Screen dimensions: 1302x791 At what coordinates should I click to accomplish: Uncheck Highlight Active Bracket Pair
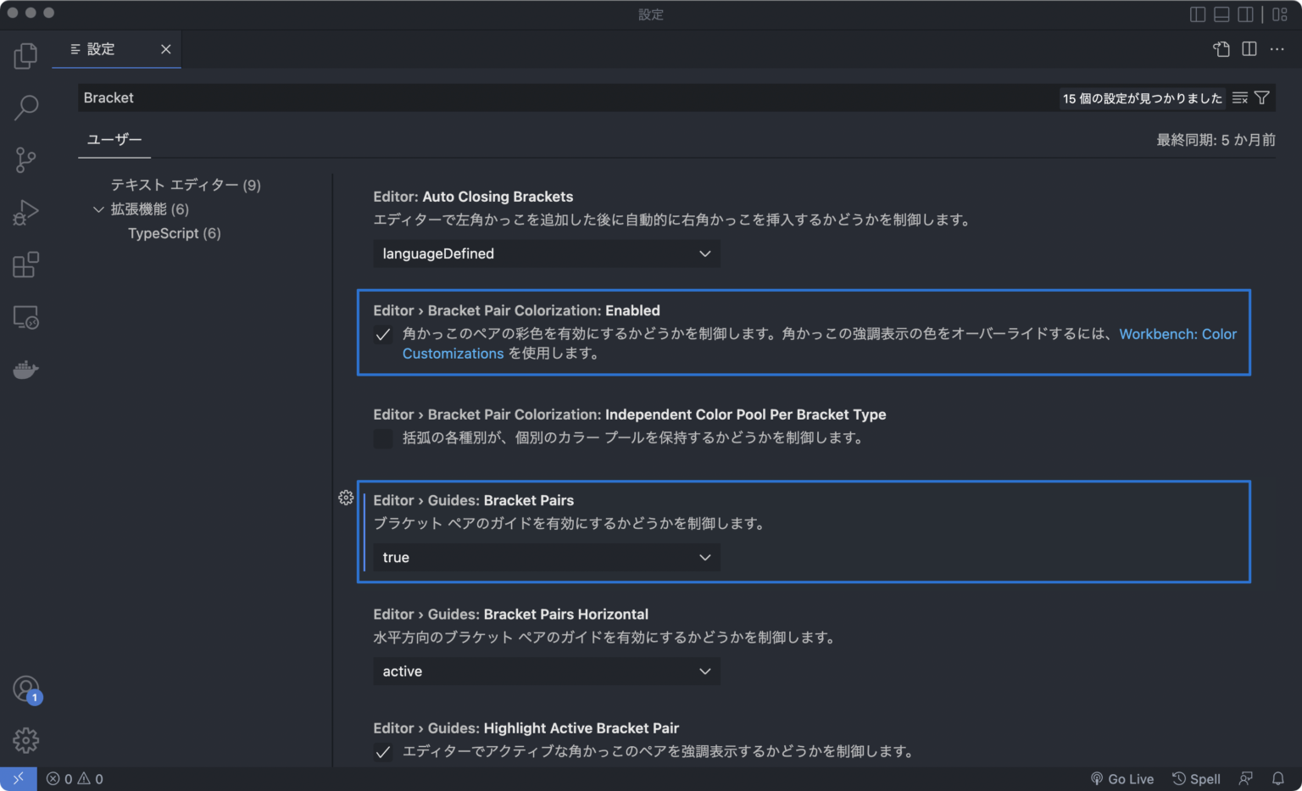pos(383,752)
